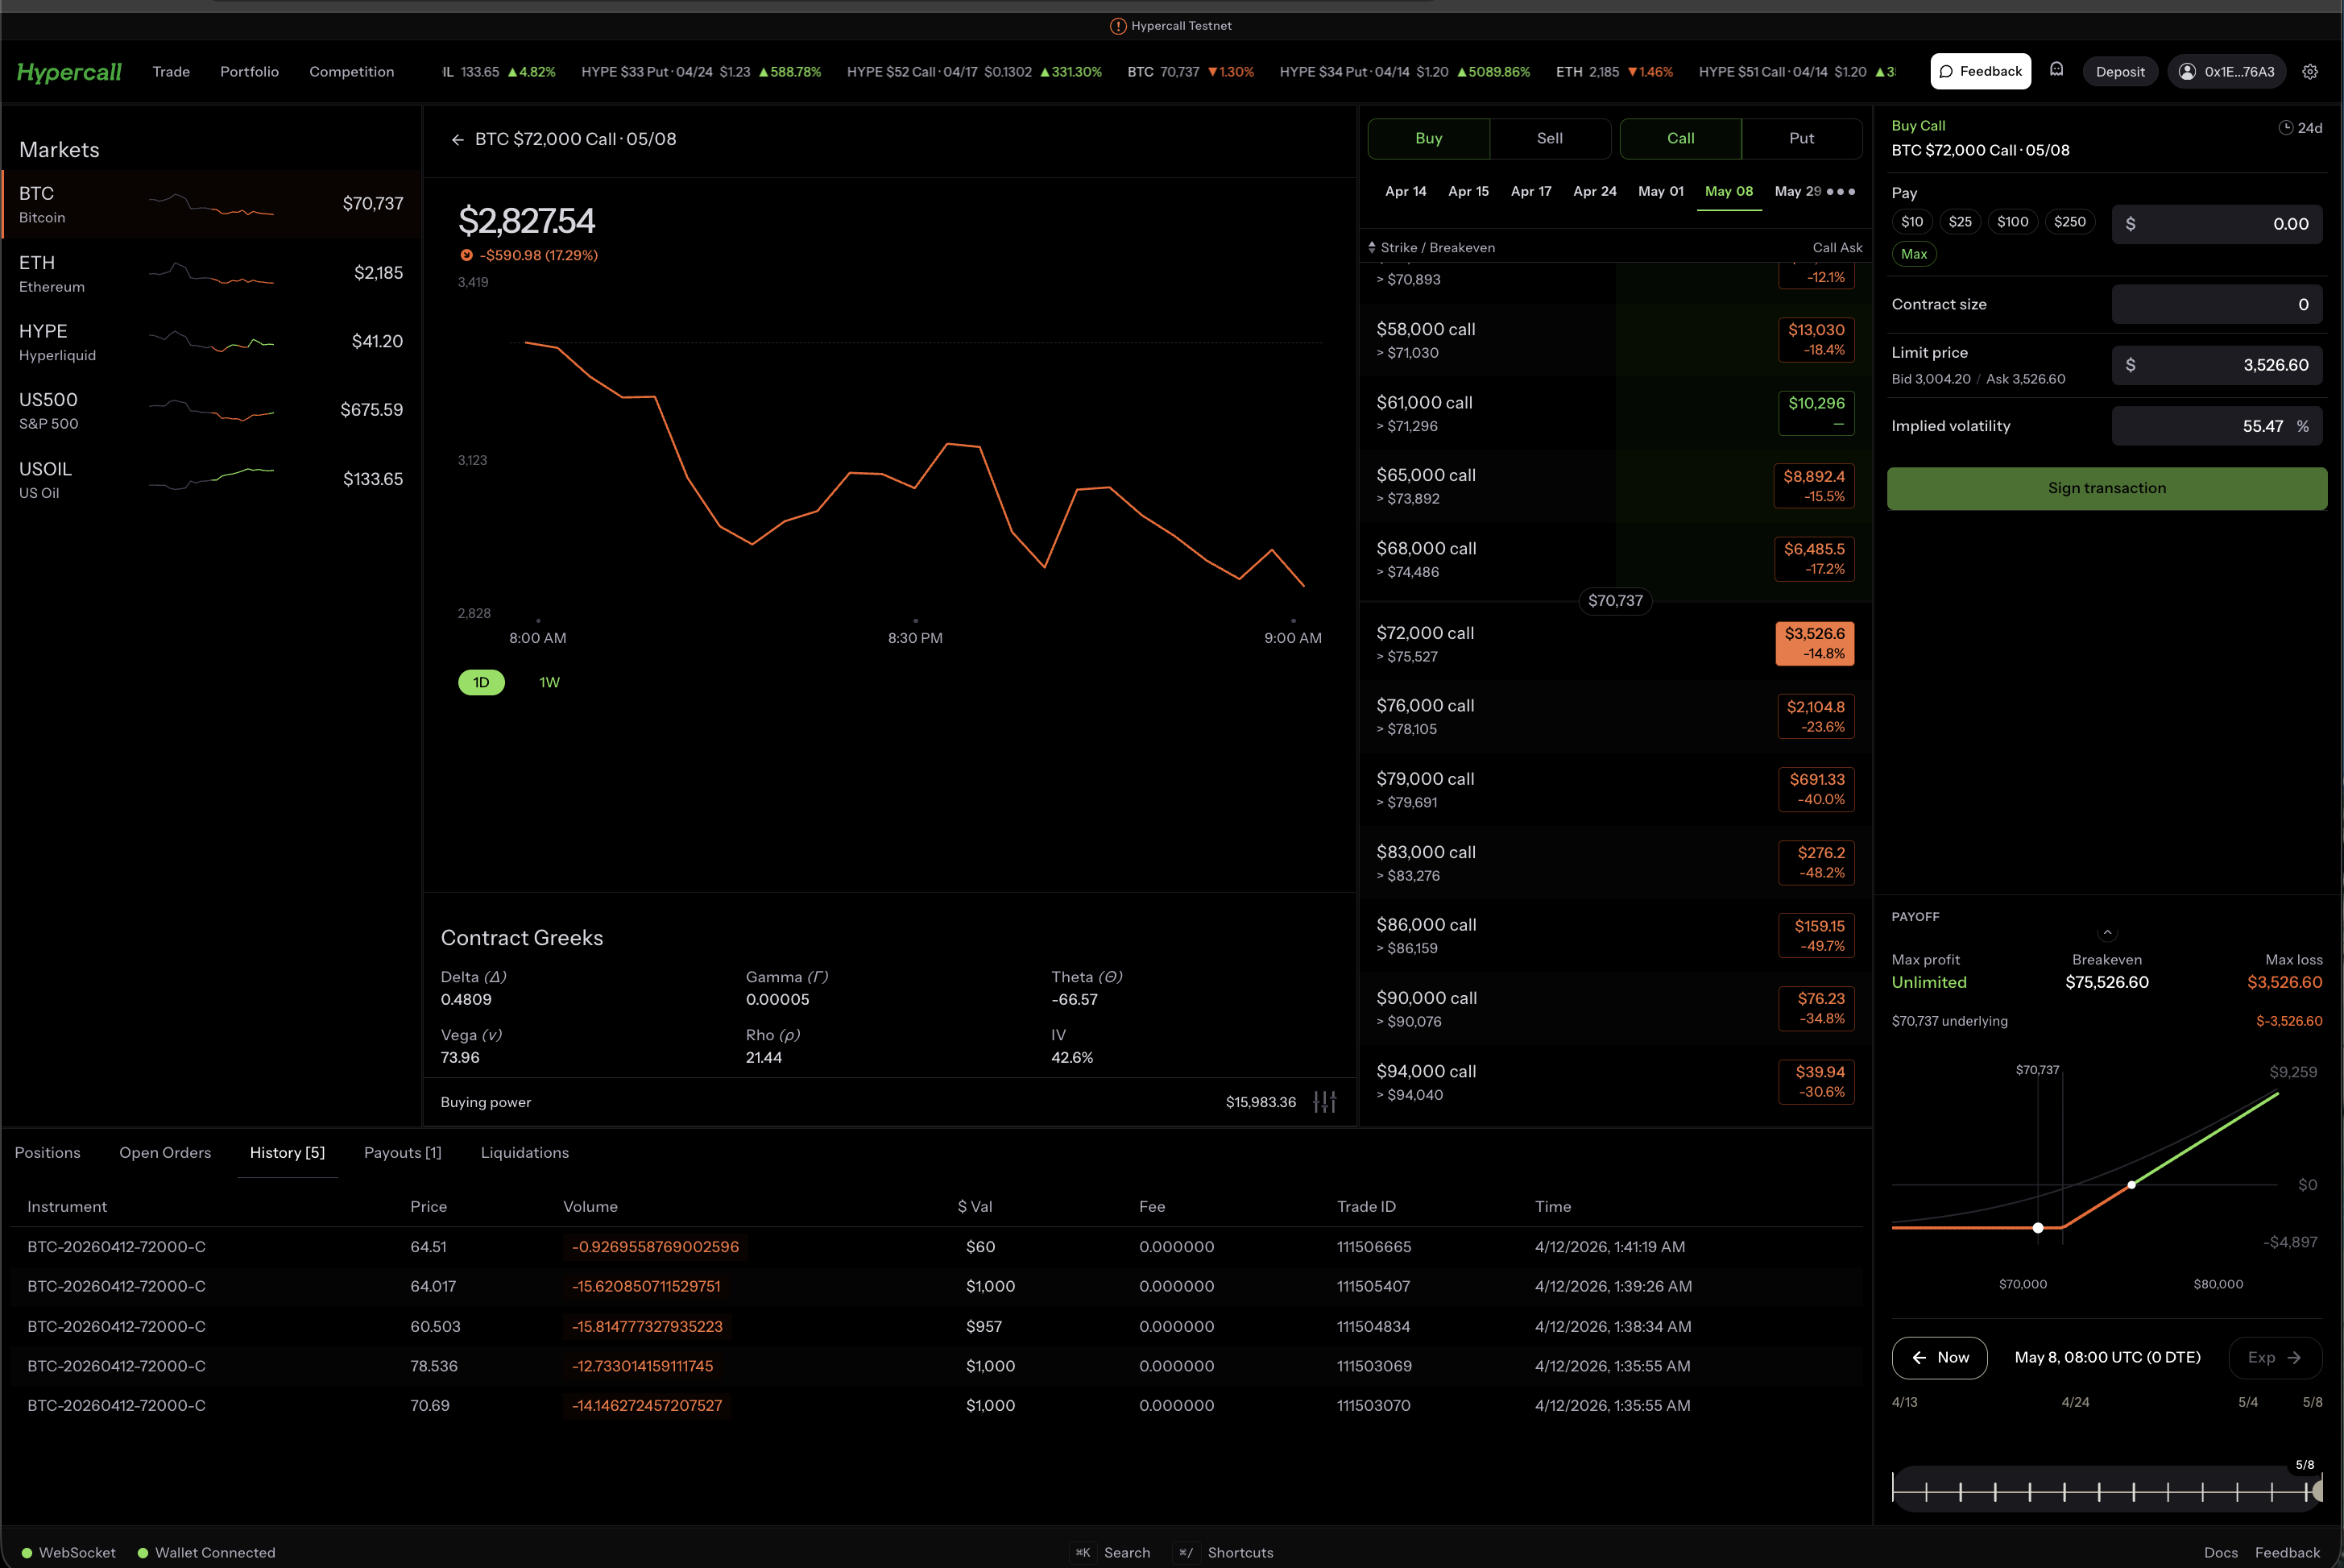Click the Deposit button

pos(2120,72)
